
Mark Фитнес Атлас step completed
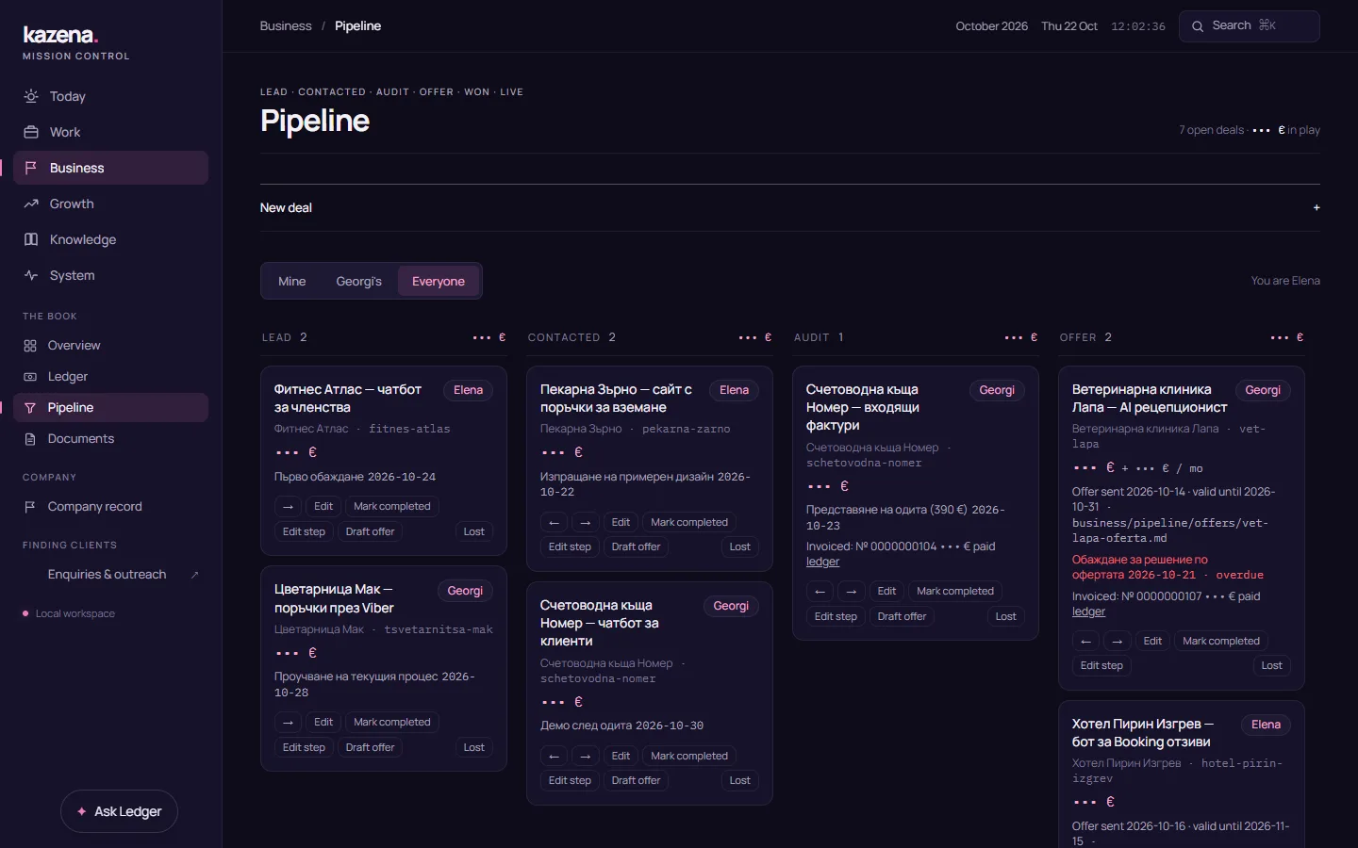[391, 507]
